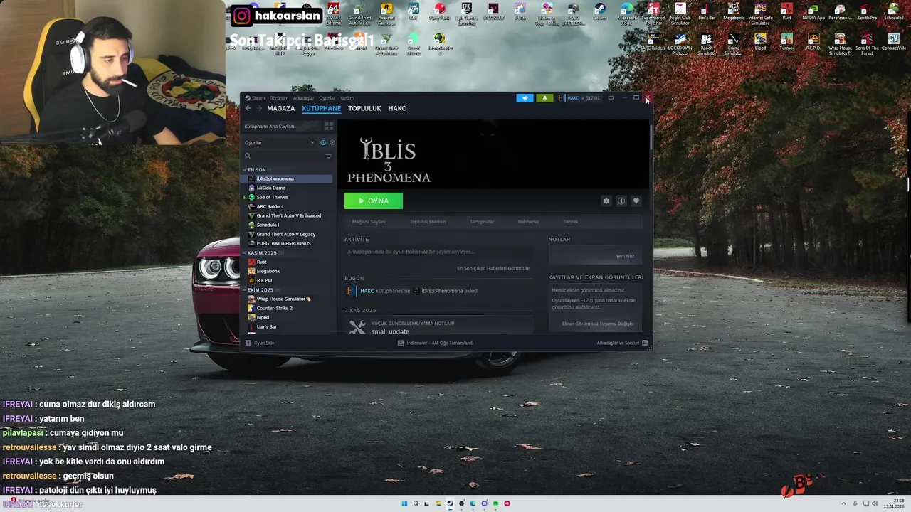Click Windows Start button on taskbar
The image size is (911, 512).
(x=404, y=503)
